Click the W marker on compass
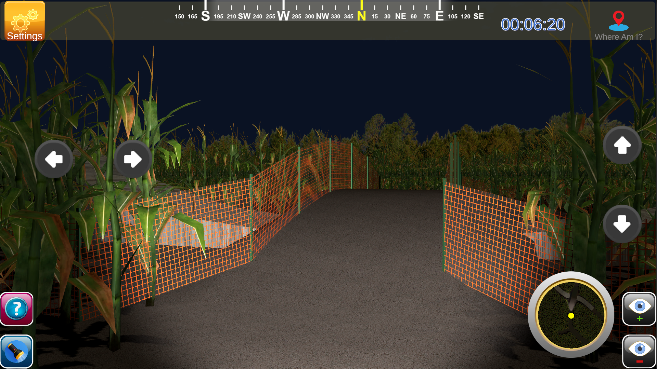The image size is (657, 369). click(283, 16)
